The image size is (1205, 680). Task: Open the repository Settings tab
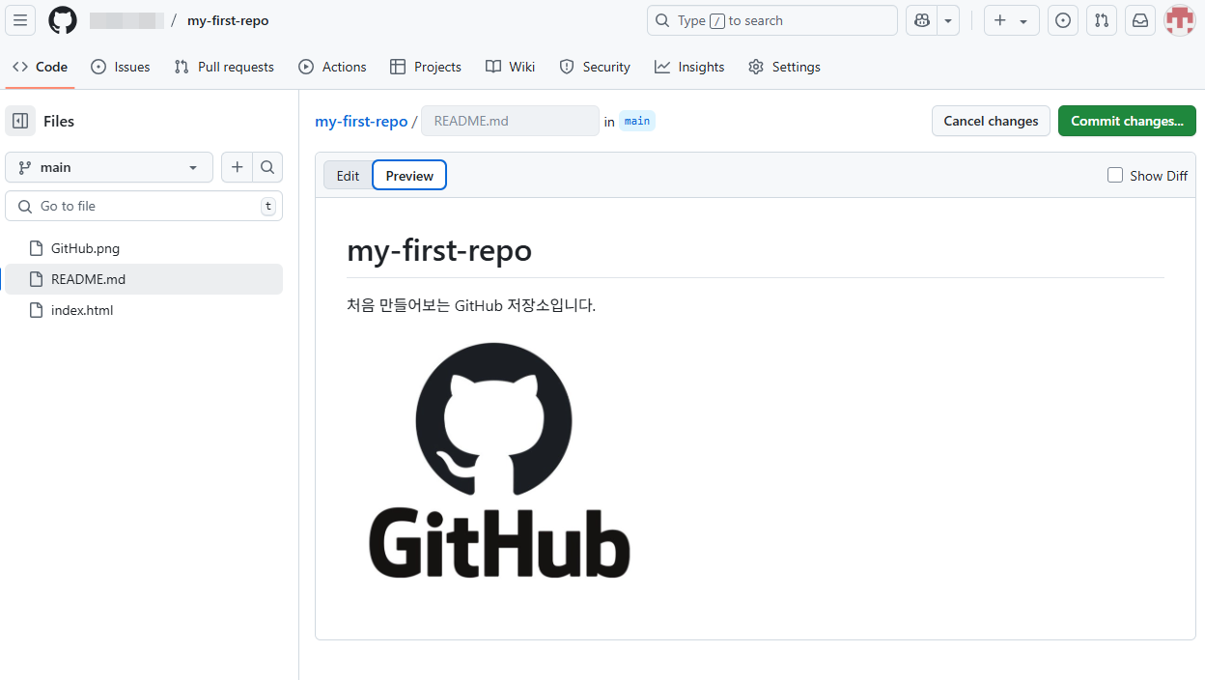(x=784, y=67)
